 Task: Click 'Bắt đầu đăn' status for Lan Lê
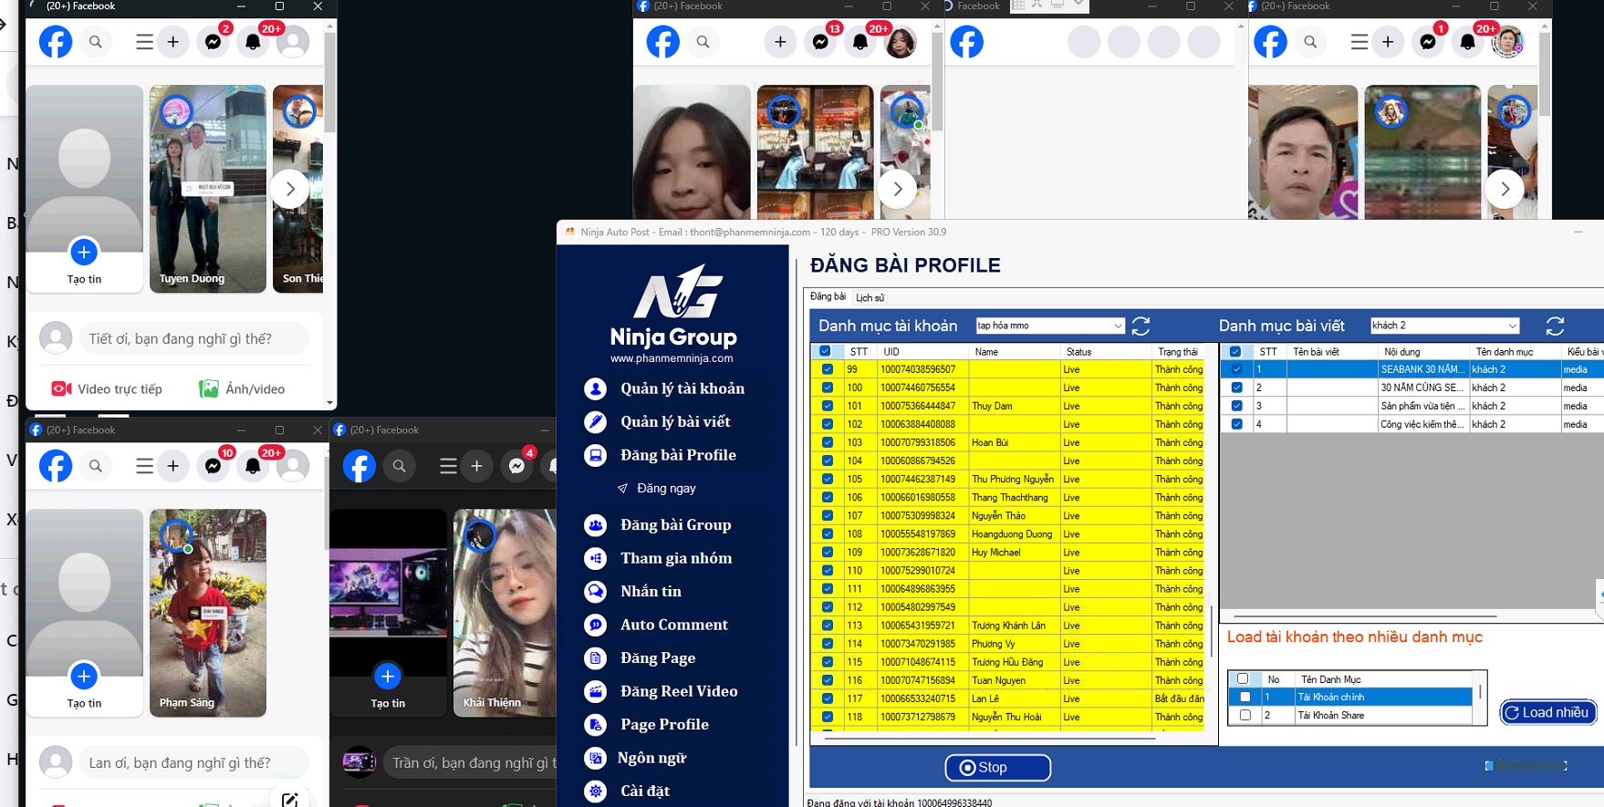pyautogui.click(x=1179, y=698)
